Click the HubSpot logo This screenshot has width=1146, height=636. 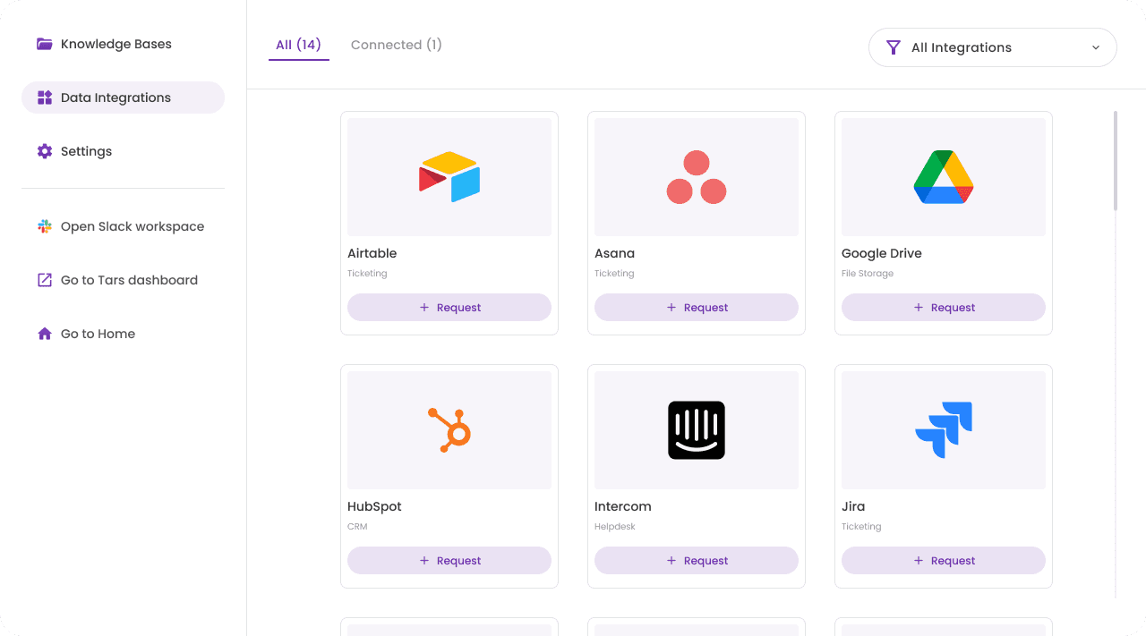[x=449, y=430]
